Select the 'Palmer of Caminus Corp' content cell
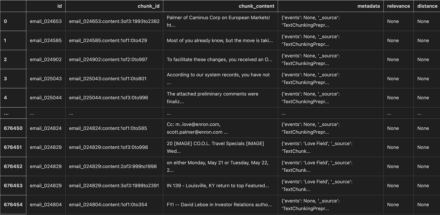 (221, 21)
